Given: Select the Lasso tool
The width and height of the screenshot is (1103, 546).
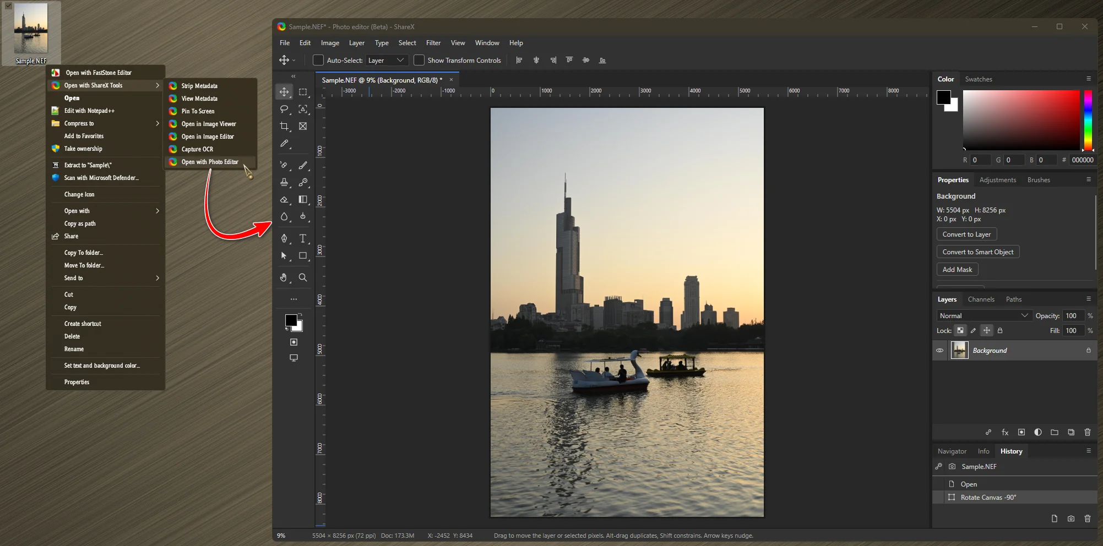Looking at the screenshot, I should tap(284, 109).
